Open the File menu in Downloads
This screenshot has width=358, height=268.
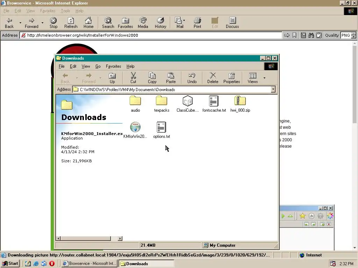(62, 66)
